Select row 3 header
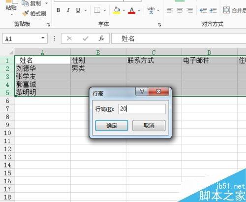 (7, 76)
